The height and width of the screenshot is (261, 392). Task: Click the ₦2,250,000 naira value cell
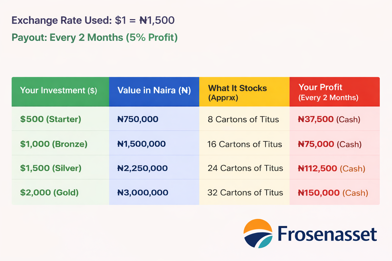(142, 168)
